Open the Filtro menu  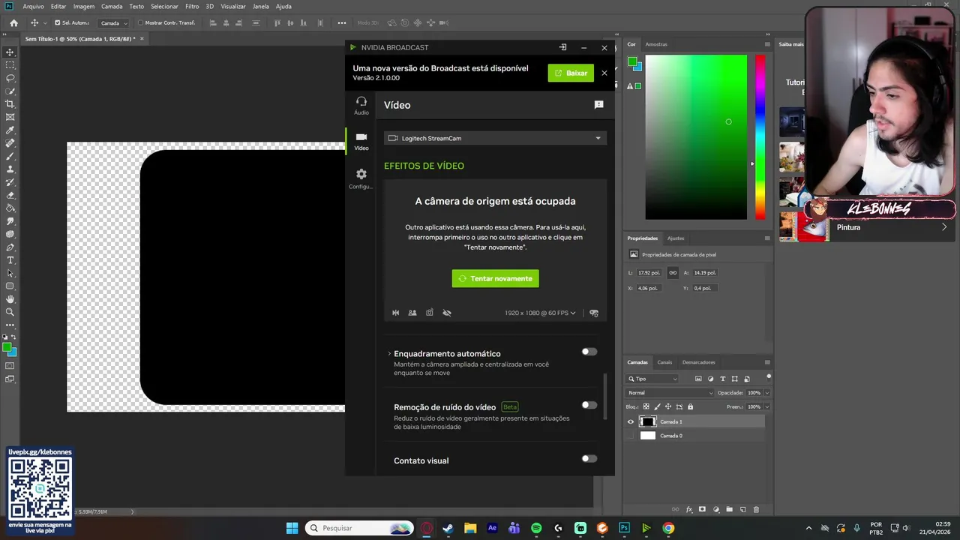click(x=192, y=6)
